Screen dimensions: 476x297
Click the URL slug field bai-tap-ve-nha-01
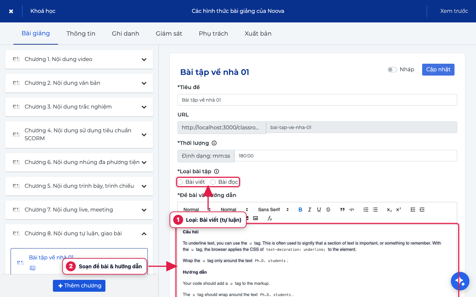[x=361, y=127]
